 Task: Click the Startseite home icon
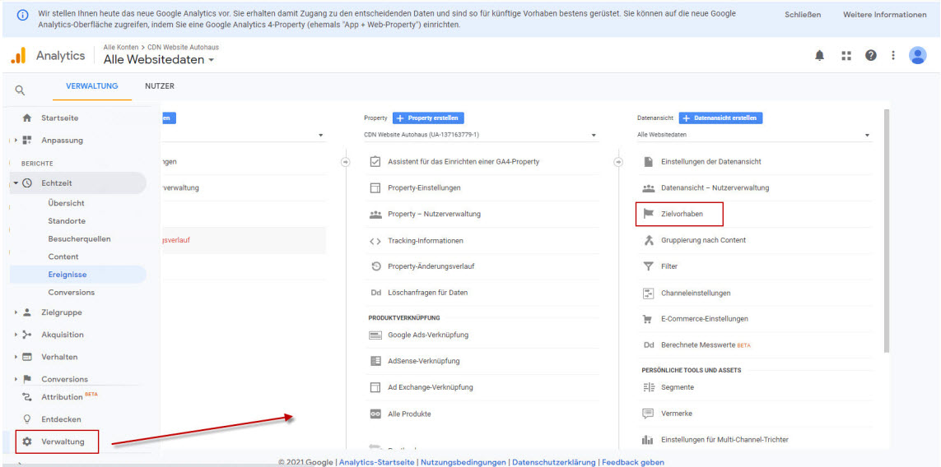click(26, 118)
